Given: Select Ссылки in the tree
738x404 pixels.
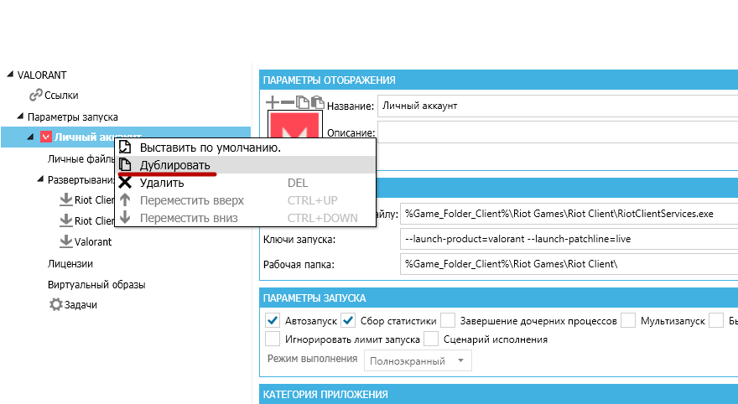Looking at the screenshot, I should point(61,96).
